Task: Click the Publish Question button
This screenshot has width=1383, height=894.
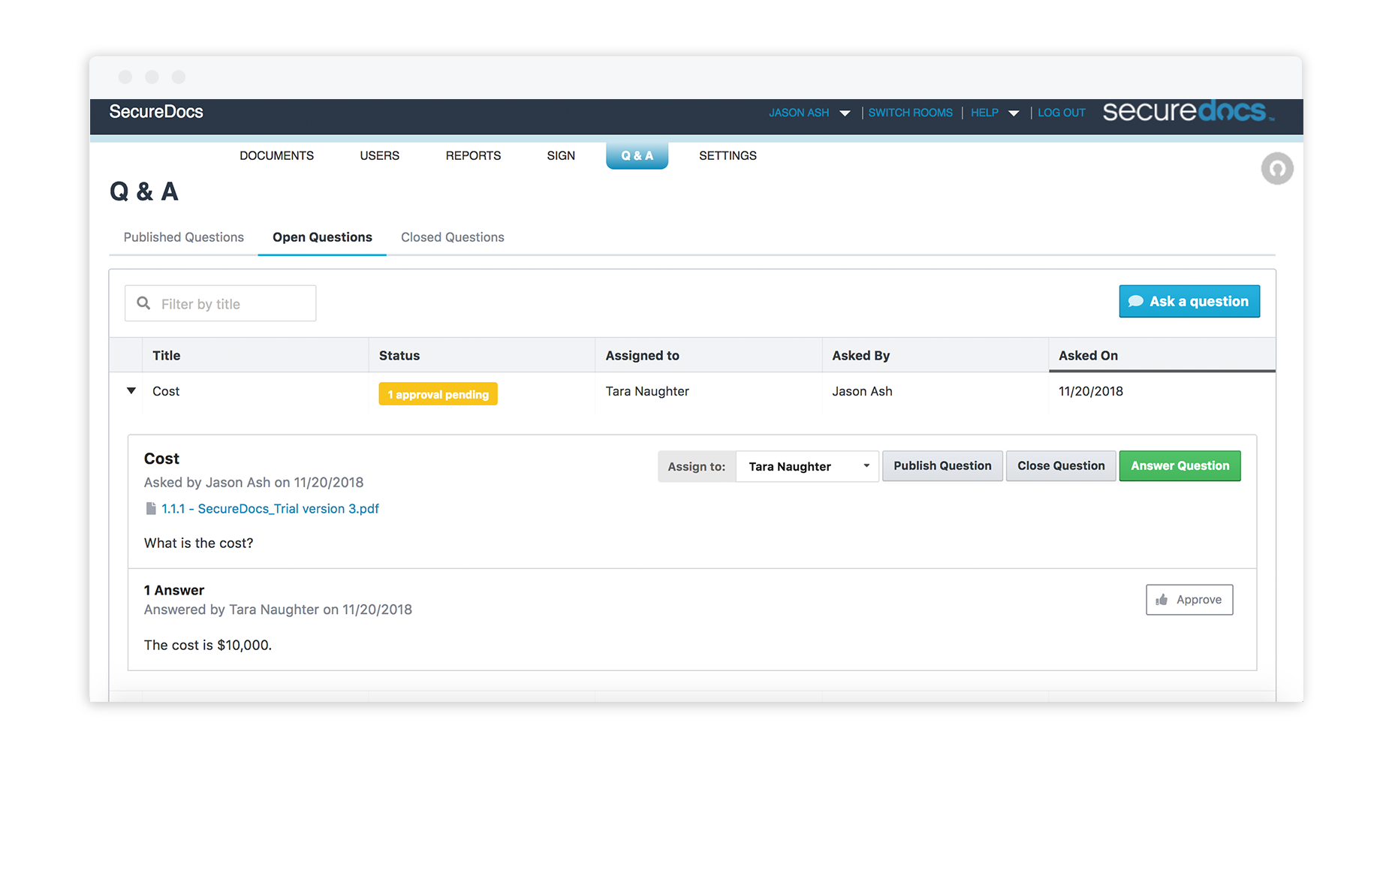Action: [942, 466]
